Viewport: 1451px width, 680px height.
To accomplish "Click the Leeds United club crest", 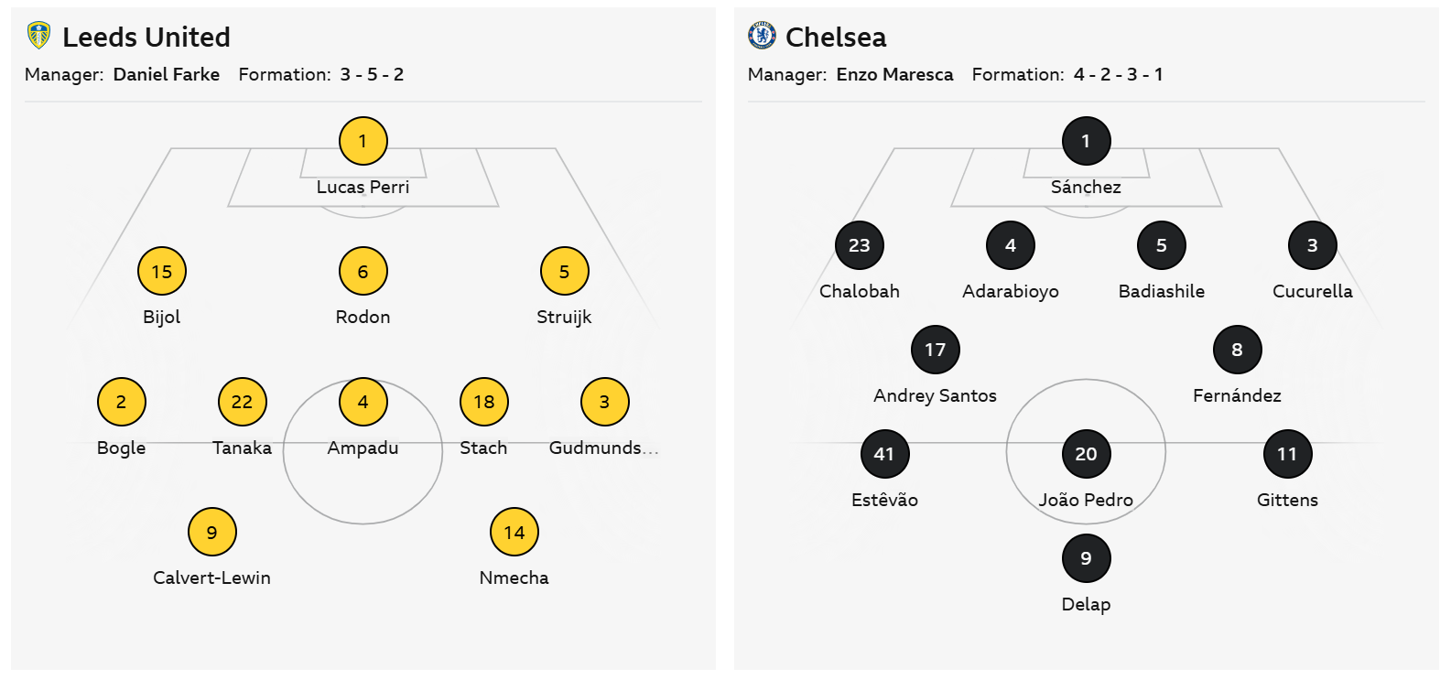I will coord(38,37).
